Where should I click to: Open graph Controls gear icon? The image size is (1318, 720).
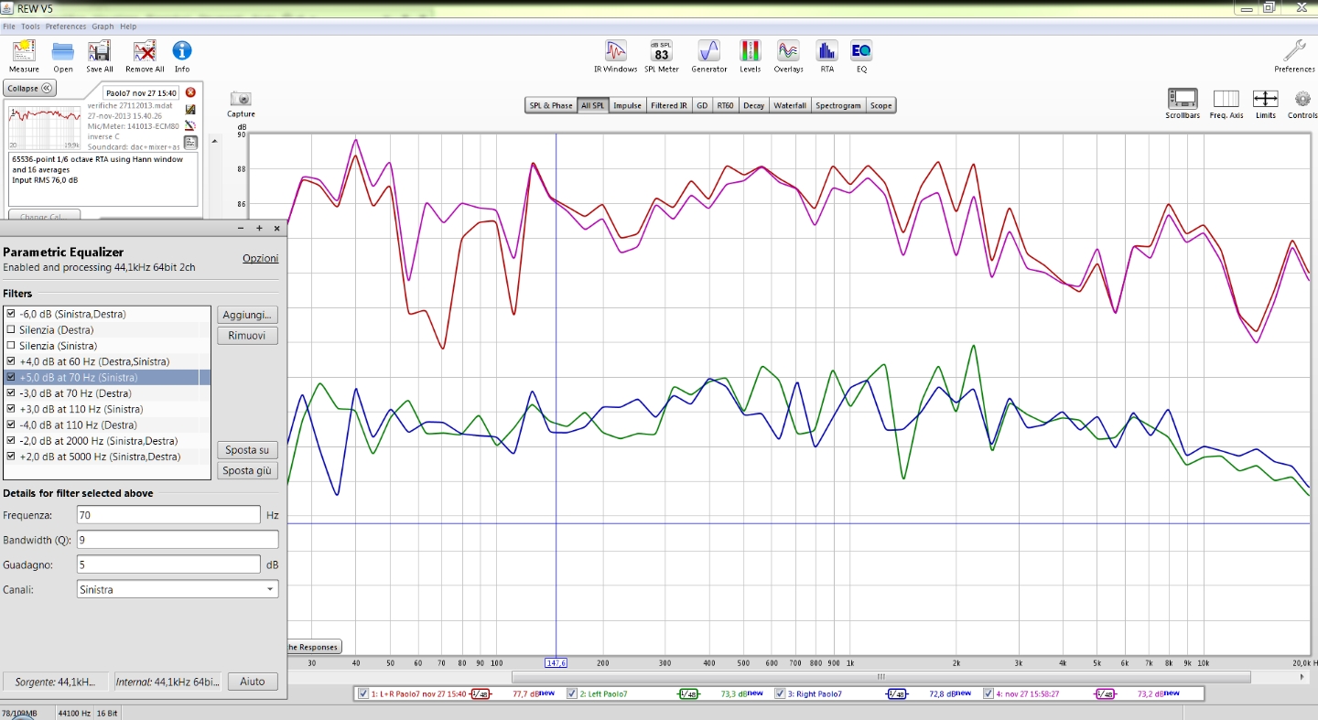(1302, 98)
